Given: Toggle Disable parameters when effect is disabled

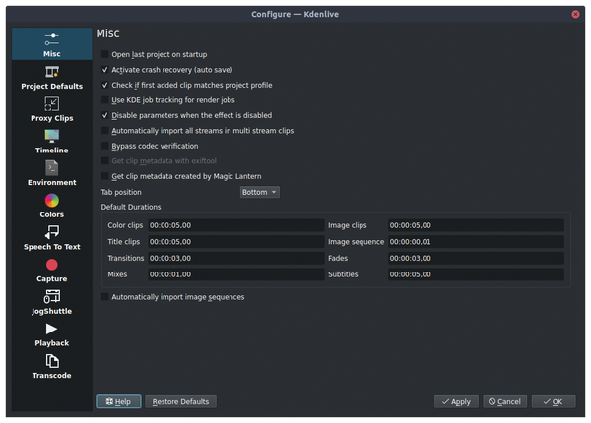Looking at the screenshot, I should 105,115.
